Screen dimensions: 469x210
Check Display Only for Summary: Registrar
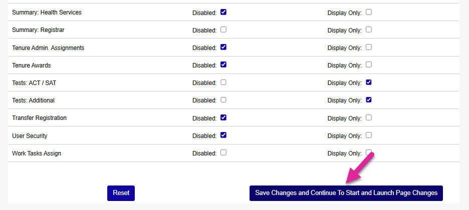click(x=369, y=29)
